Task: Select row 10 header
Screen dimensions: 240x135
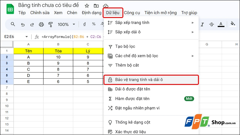Action: click(7, 106)
